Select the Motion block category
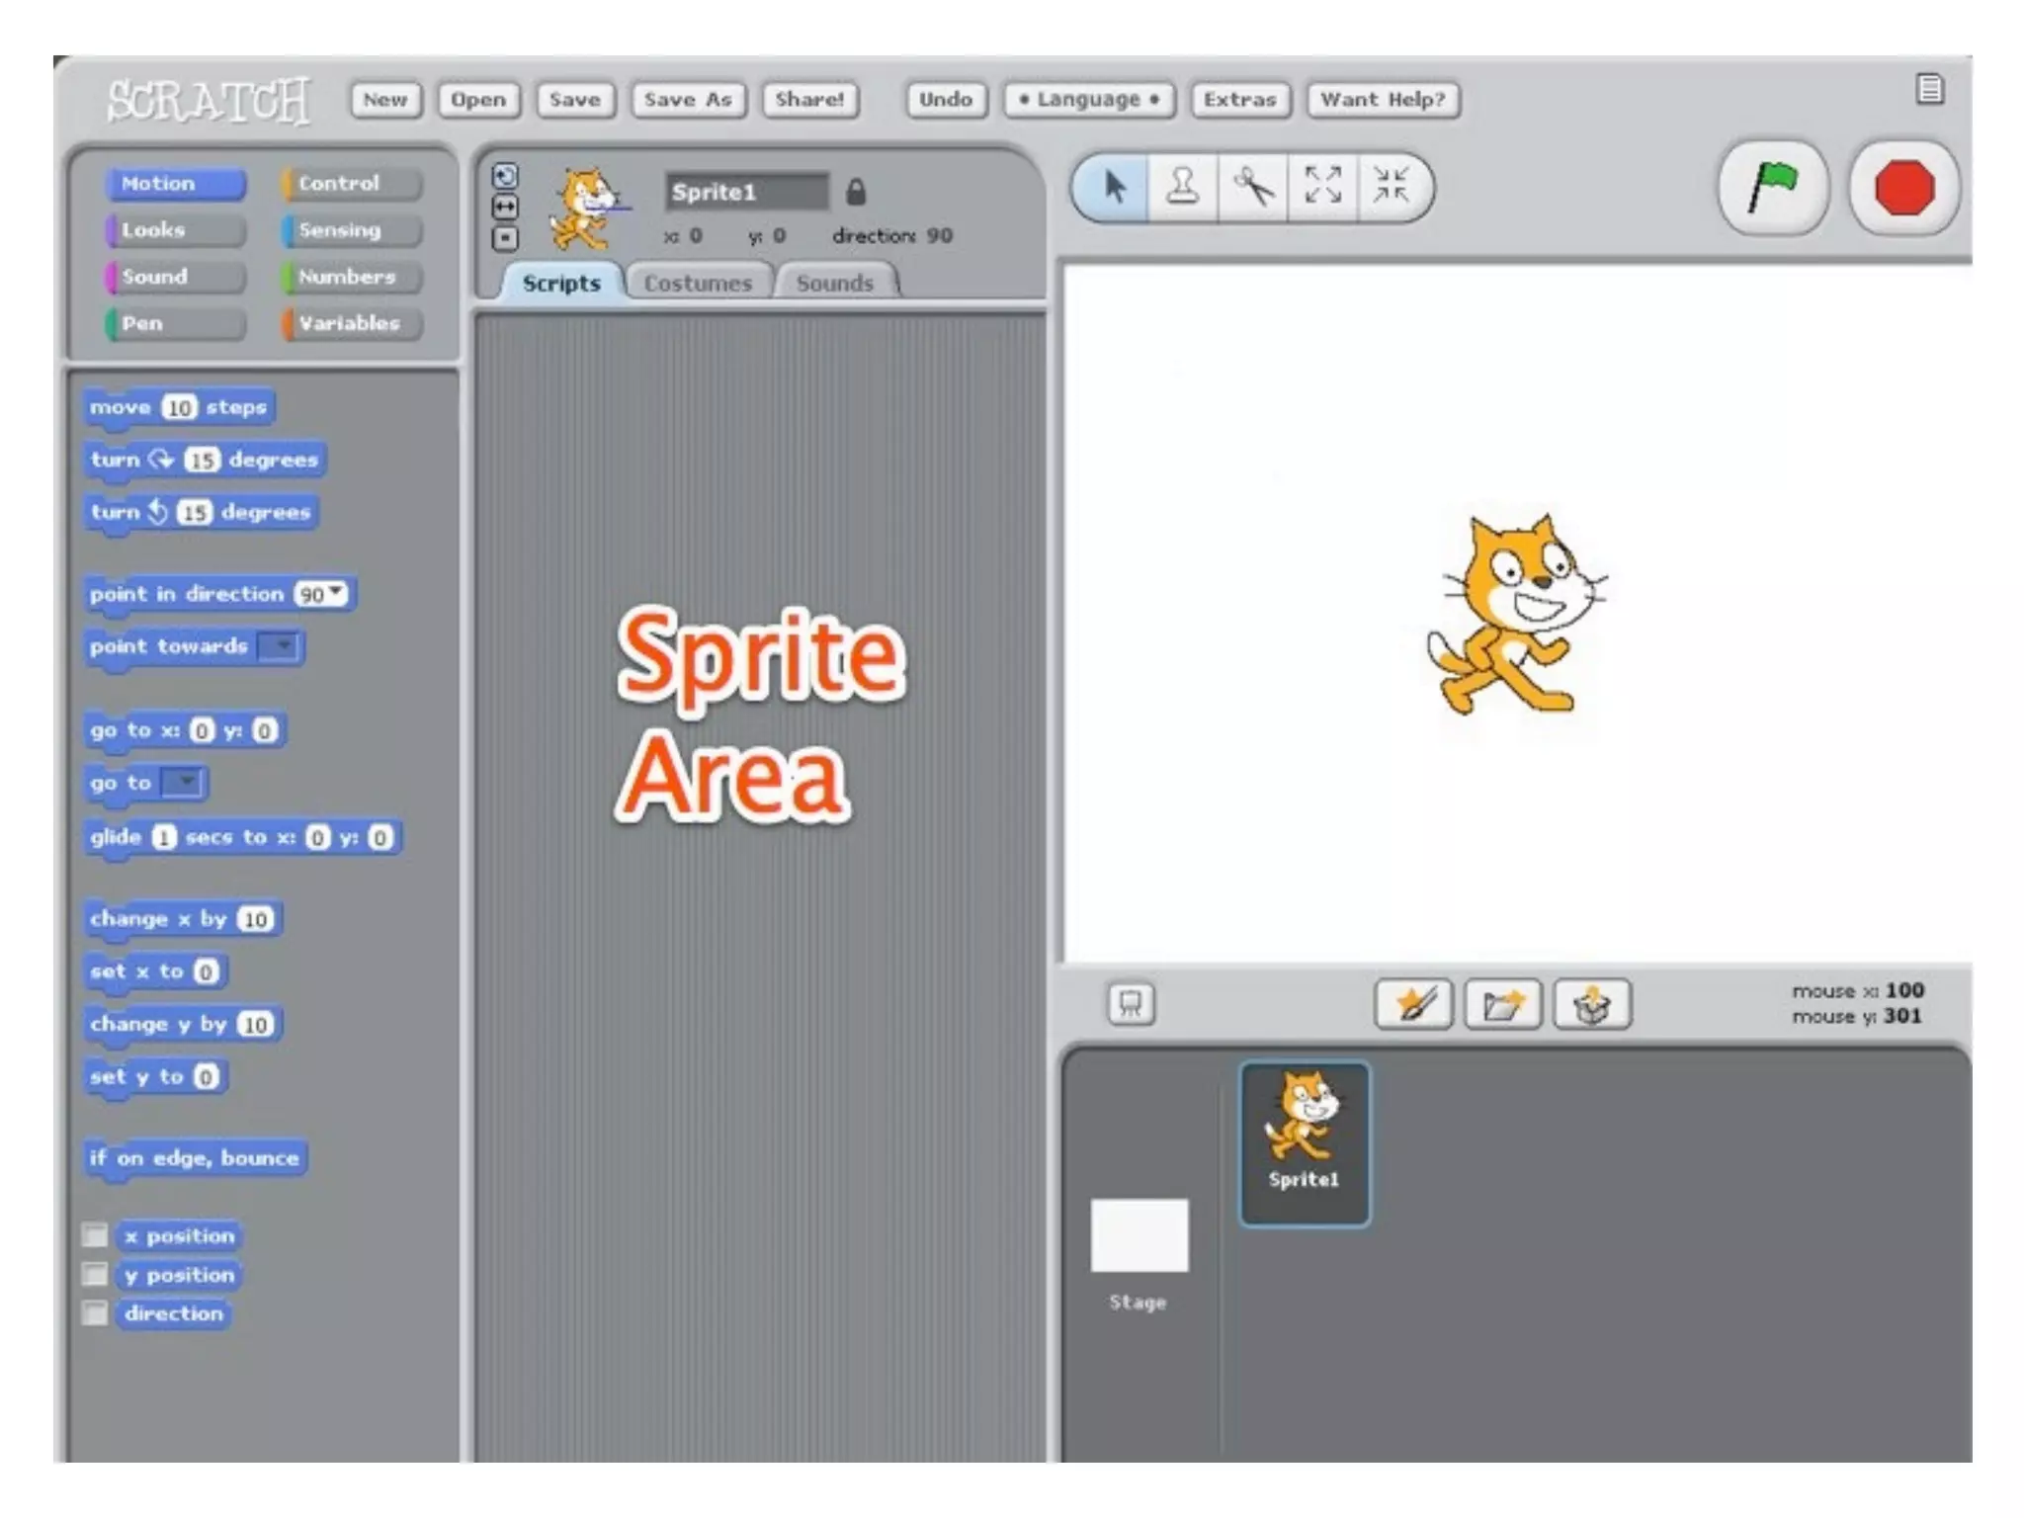Viewport: 2024px width, 1518px height. 175,184
